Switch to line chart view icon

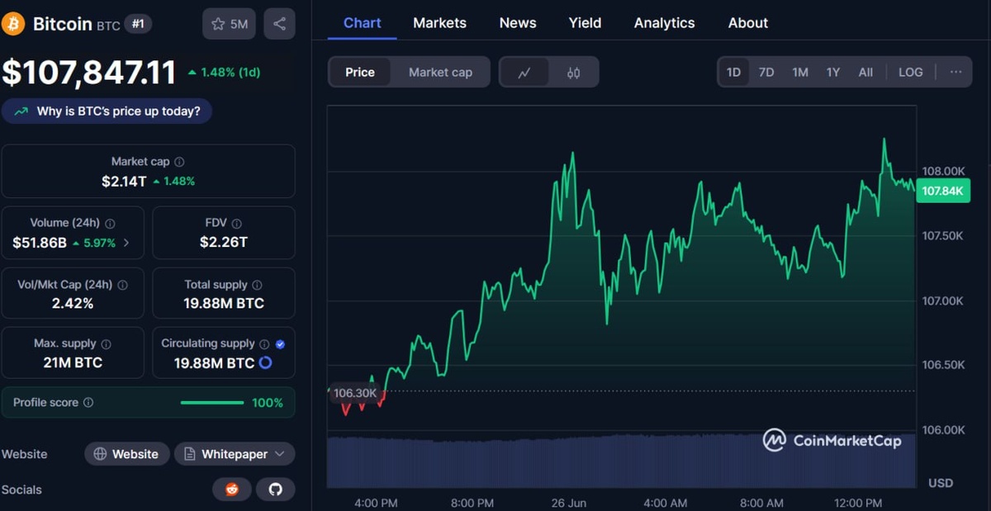(524, 73)
